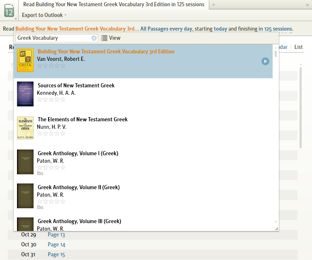This screenshot has width=312, height=260.
Task: Click the scroll-up arrow of the results list
Action: click(276, 48)
